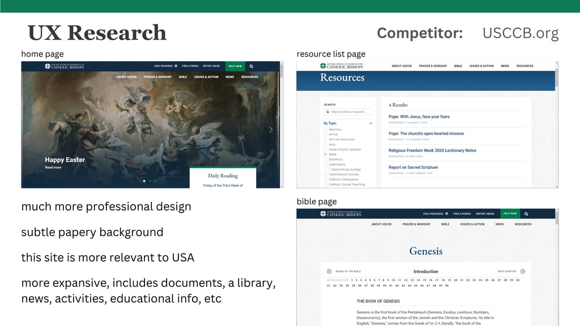The height and width of the screenshot is (326, 580).
Task: Open Report Abuse link on bible page
Action: pos(485,213)
